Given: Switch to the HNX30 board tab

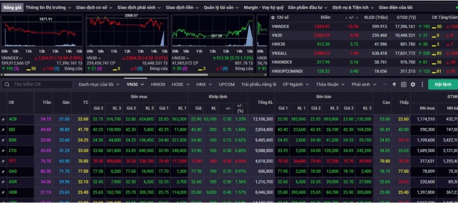Looking at the screenshot, I should (158, 85).
